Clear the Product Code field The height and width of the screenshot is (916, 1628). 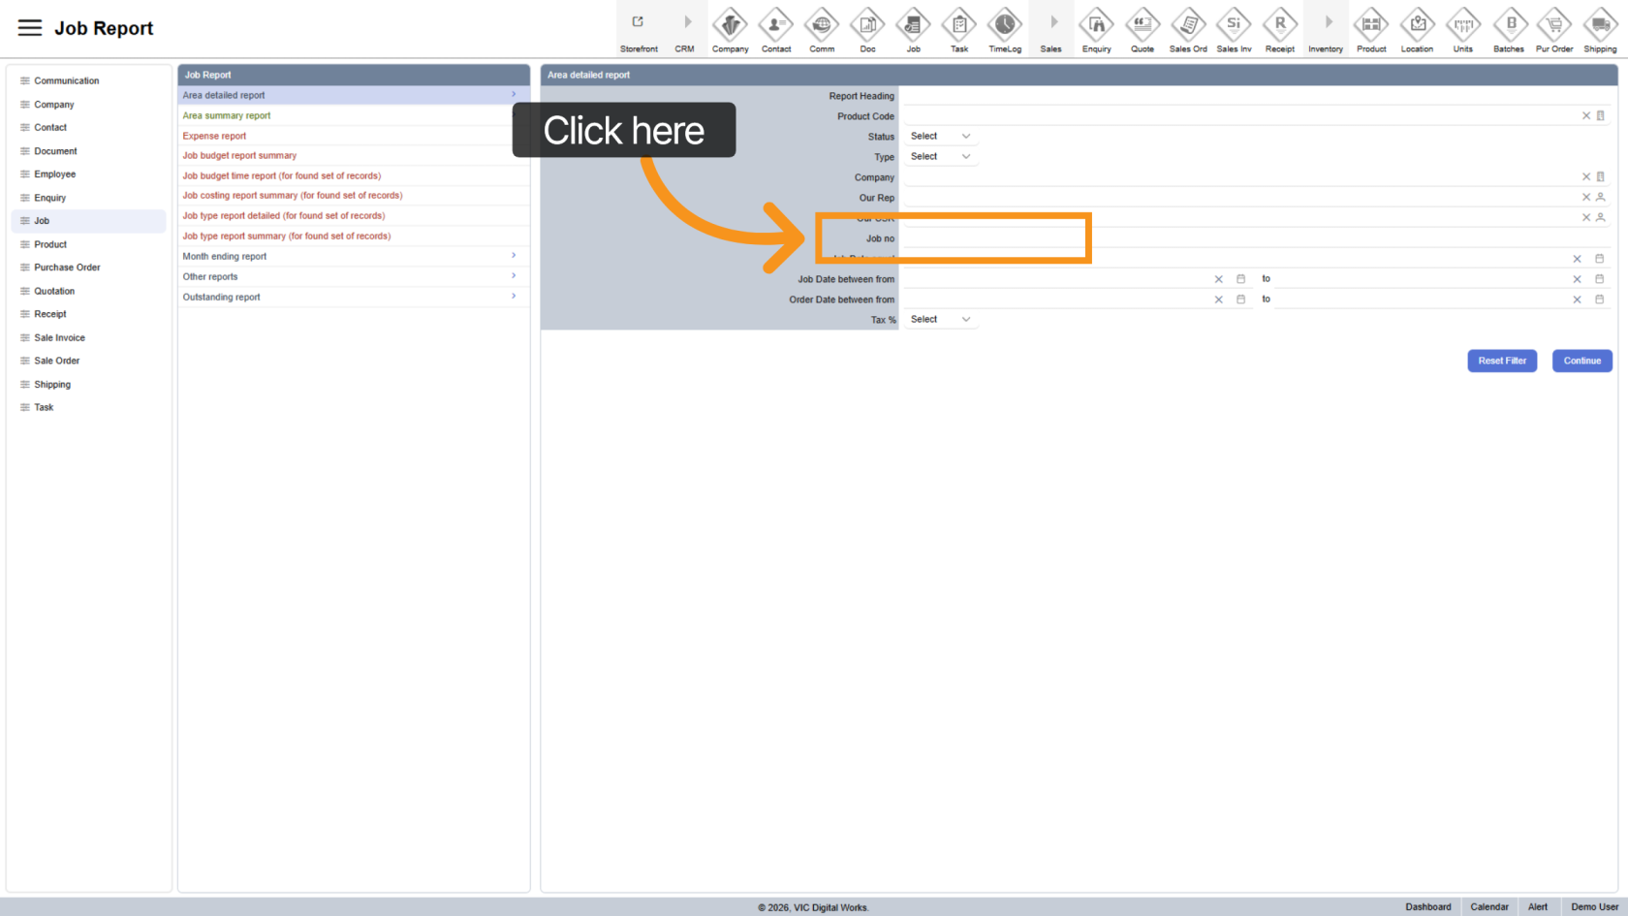[1585, 116]
